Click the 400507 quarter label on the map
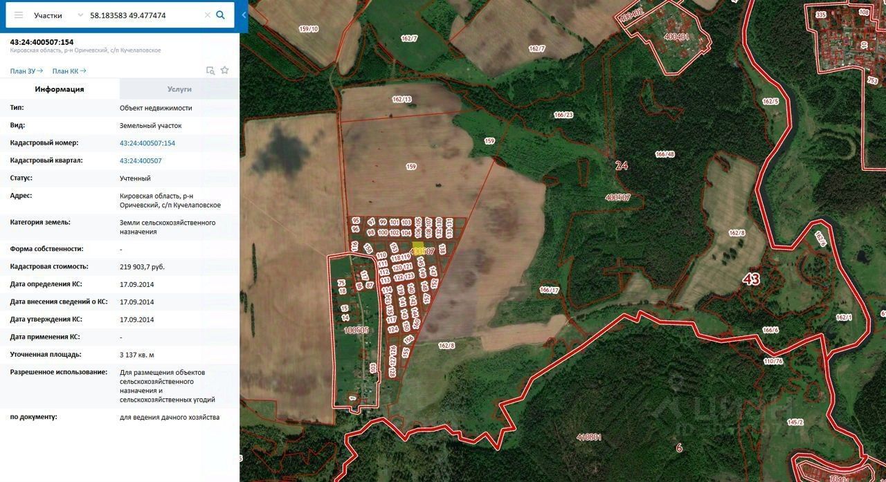Image resolution: width=886 pixels, height=482 pixels. click(x=617, y=198)
